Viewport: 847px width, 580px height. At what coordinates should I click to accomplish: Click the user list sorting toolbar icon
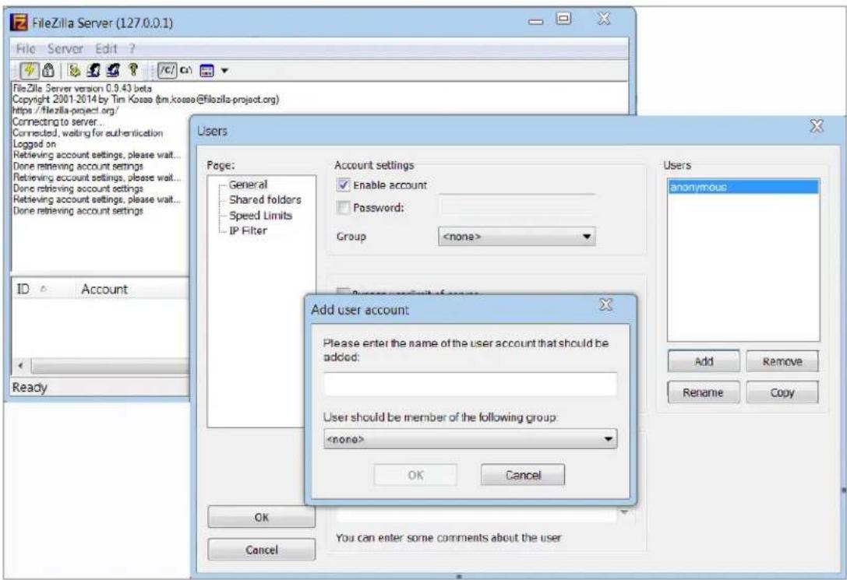(207, 71)
